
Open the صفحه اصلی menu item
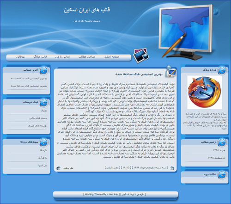coord(111,57)
